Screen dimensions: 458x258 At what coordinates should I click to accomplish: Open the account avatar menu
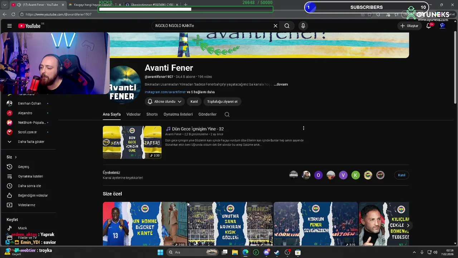(443, 26)
